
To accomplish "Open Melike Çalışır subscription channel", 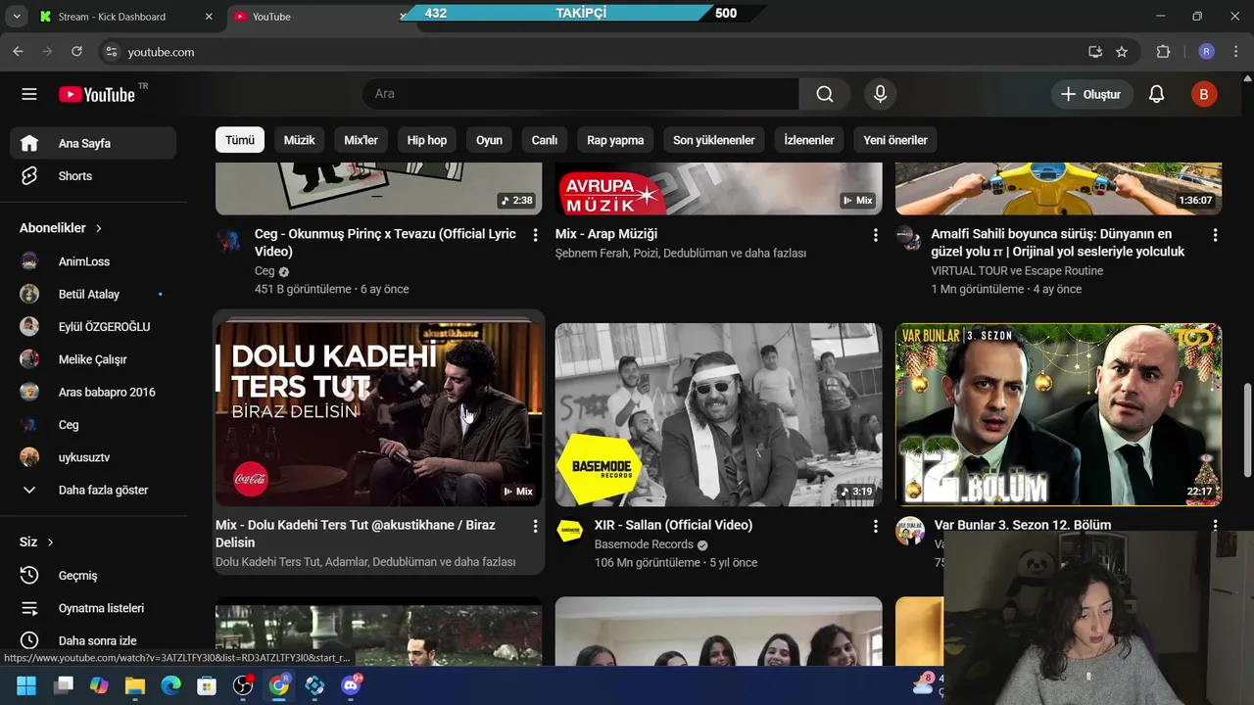I will [x=93, y=359].
